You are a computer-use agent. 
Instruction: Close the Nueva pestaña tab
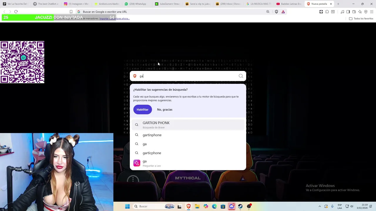pyautogui.click(x=331, y=4)
